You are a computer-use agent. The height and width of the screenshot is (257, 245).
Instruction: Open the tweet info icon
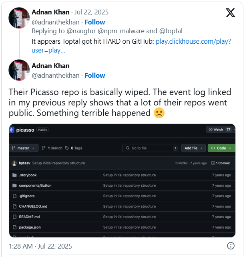231,246
